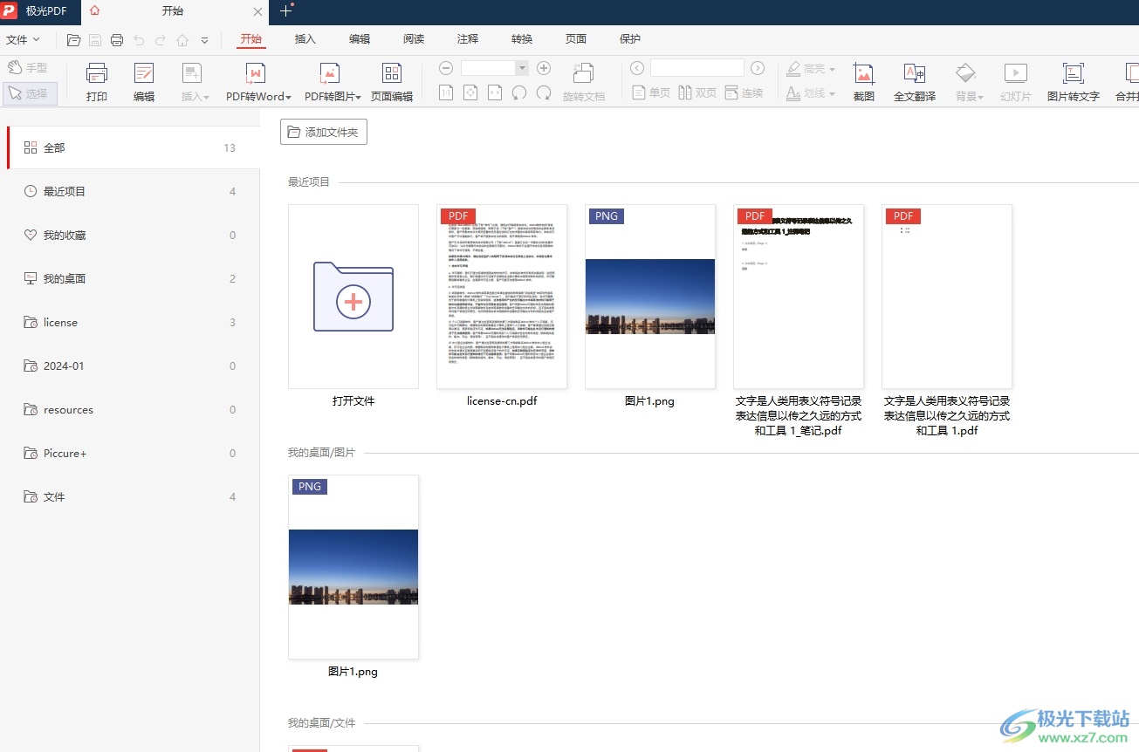Open the quick toolbar customize dropdown arrow
This screenshot has width=1139, height=752.
pyautogui.click(x=204, y=40)
